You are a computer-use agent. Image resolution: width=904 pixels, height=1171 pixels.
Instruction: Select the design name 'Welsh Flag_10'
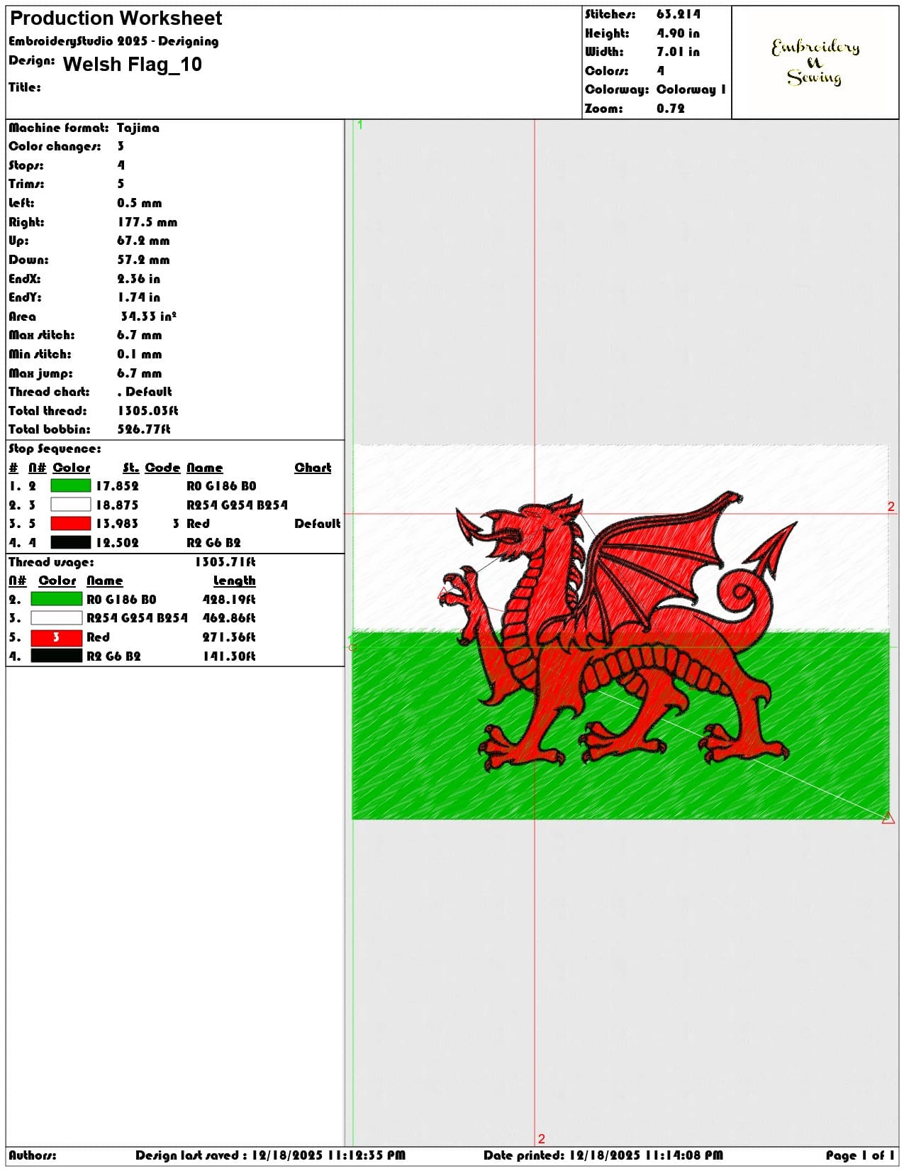[133, 65]
